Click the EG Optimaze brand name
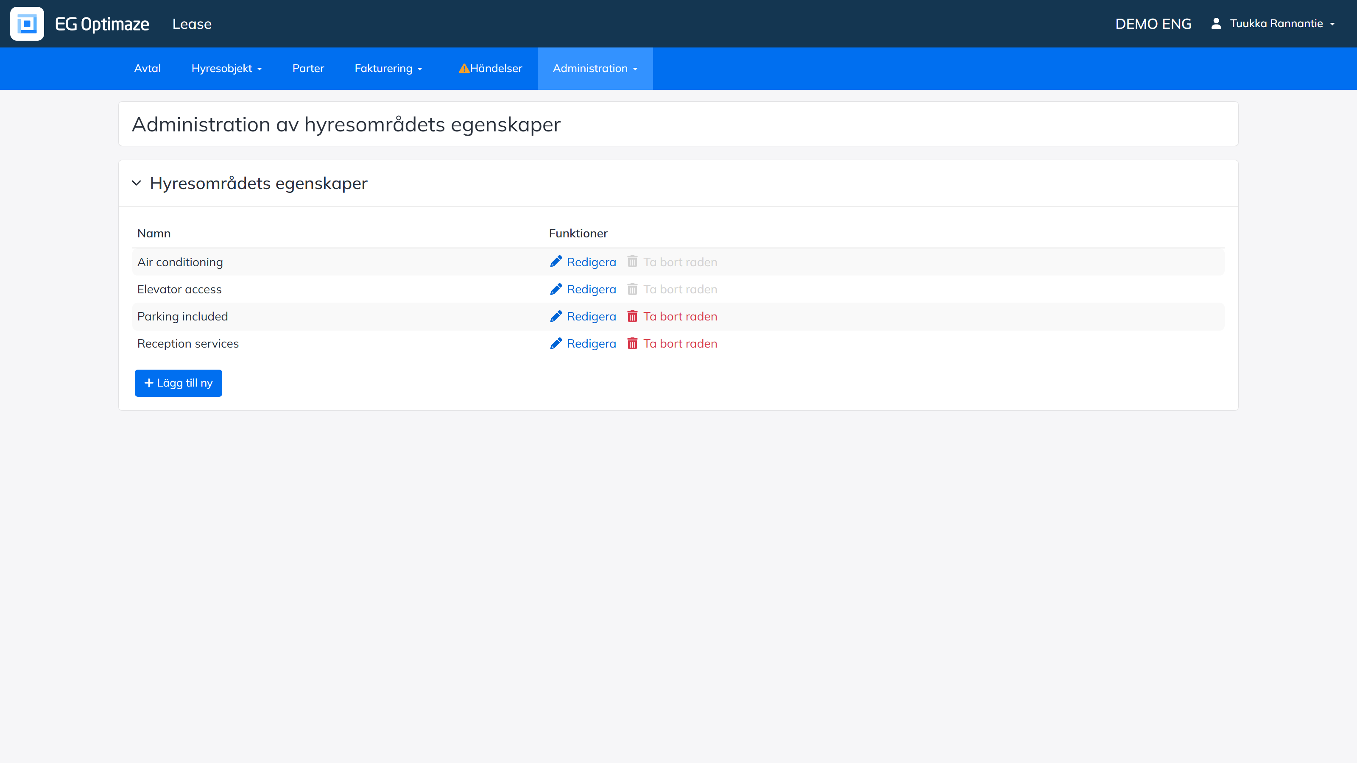Screen dimensions: 1357x763 tap(102, 24)
